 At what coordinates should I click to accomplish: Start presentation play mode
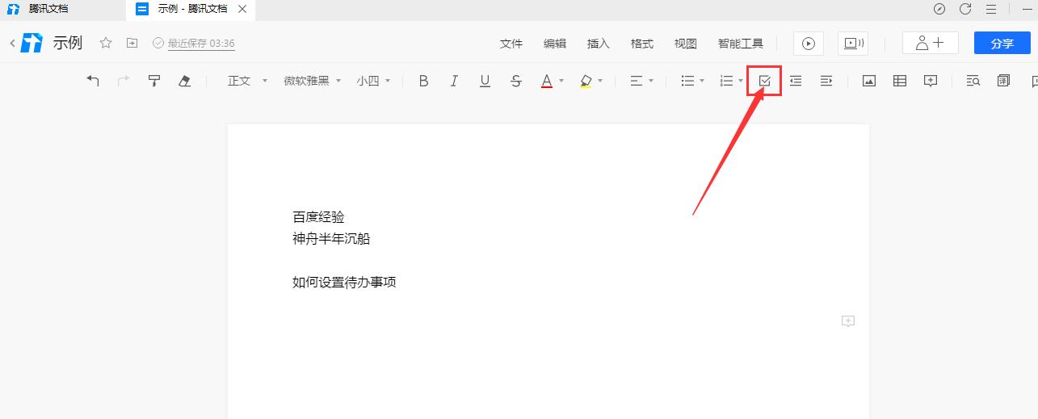coord(809,44)
